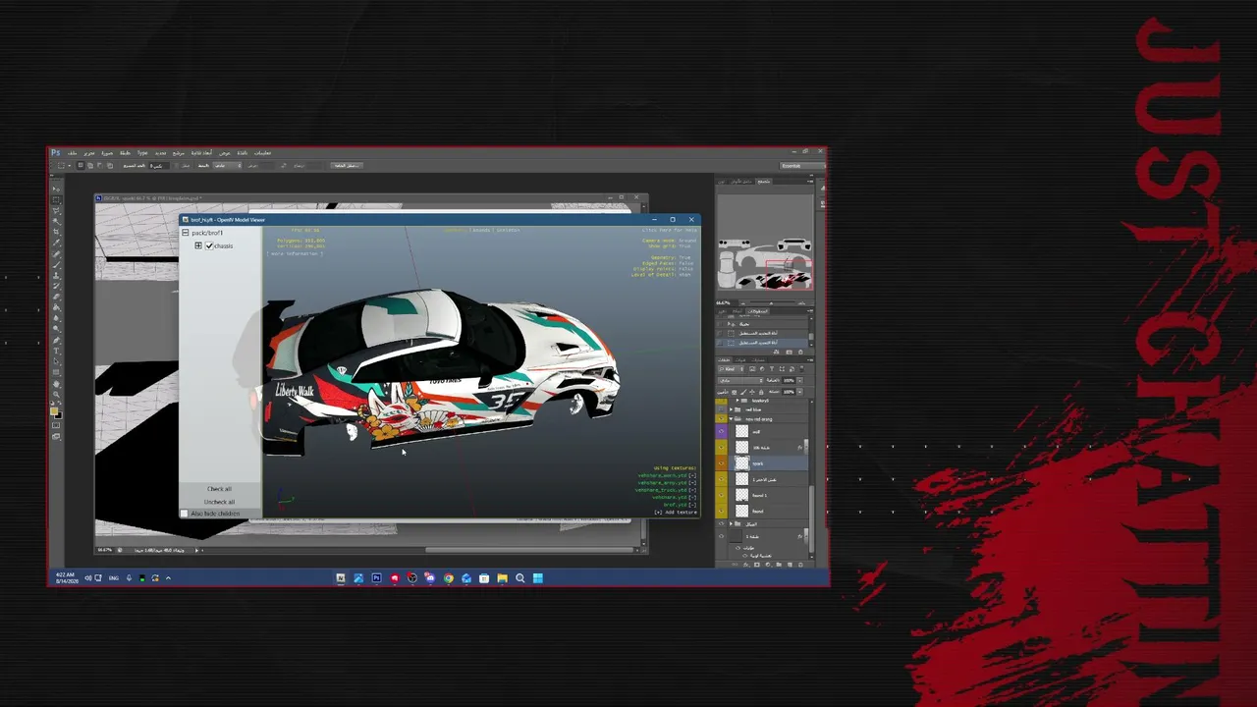
Task: Open the foreground color swatch
Action: (54, 410)
